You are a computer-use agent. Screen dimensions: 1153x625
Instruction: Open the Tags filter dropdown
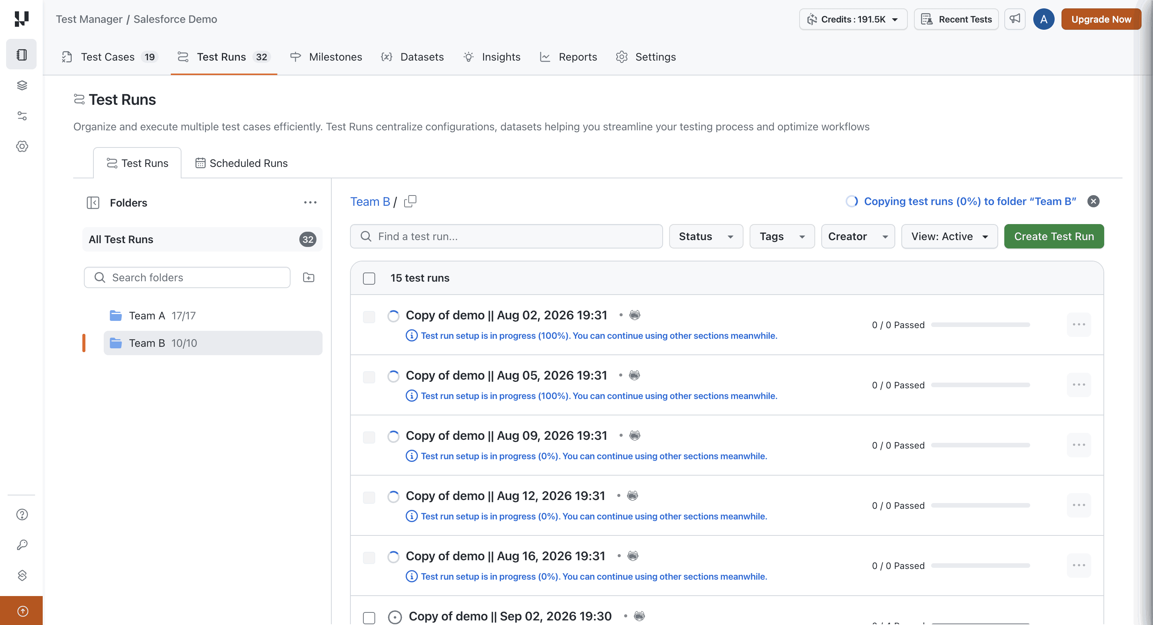coord(782,236)
